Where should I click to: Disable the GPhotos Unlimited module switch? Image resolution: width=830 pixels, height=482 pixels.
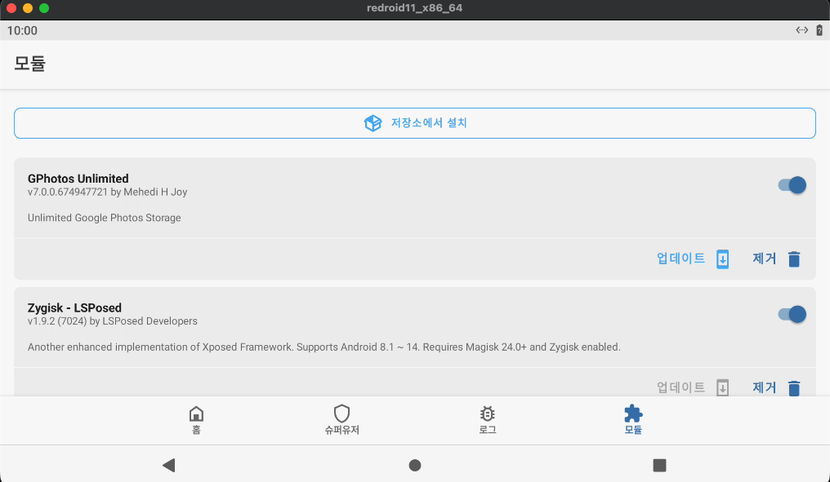click(792, 185)
